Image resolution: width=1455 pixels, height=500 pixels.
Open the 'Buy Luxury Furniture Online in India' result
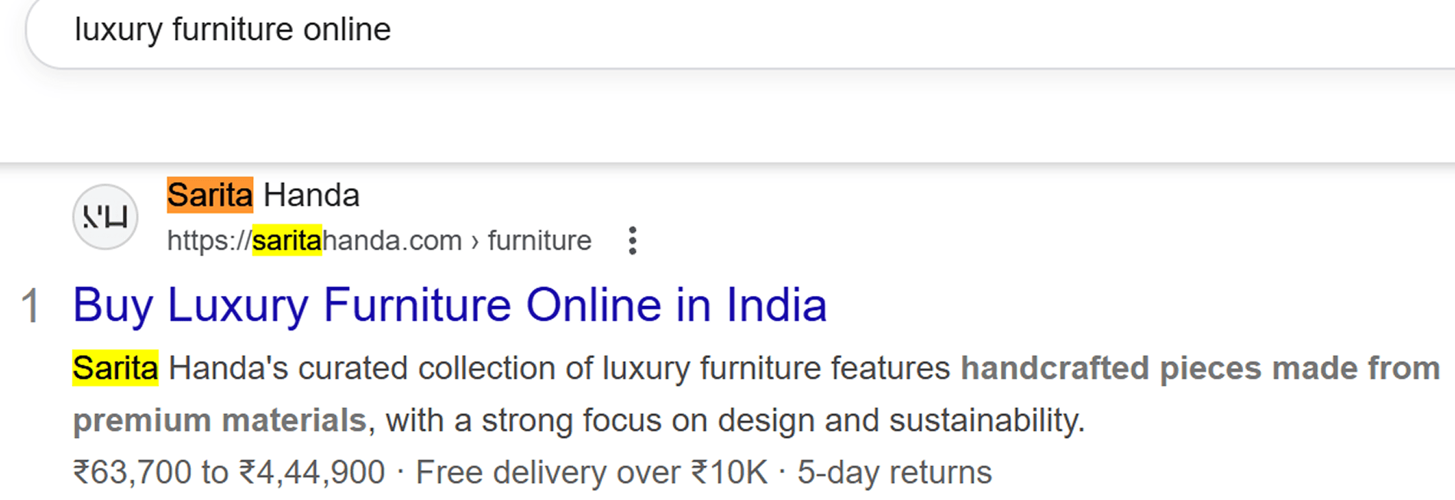(449, 305)
